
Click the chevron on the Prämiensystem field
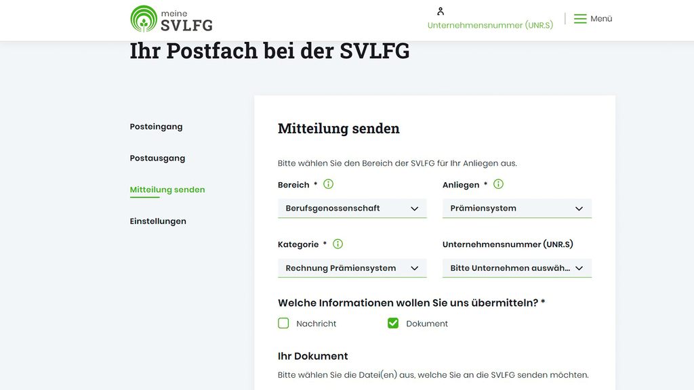pyautogui.click(x=579, y=209)
